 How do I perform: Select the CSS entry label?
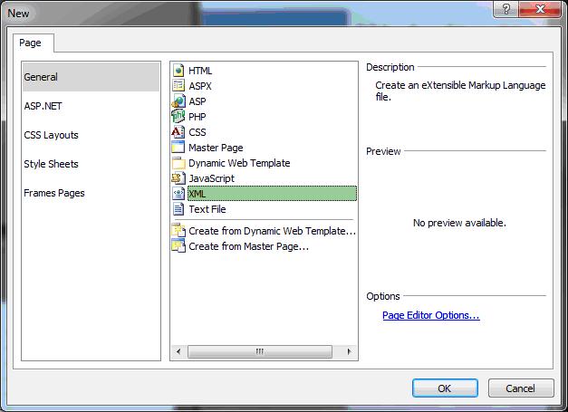(197, 132)
